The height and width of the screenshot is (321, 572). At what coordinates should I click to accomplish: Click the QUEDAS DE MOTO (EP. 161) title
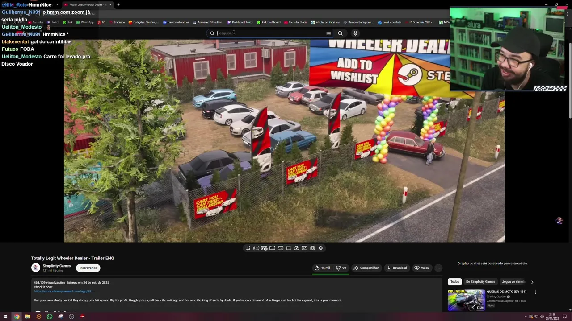pos(506,292)
